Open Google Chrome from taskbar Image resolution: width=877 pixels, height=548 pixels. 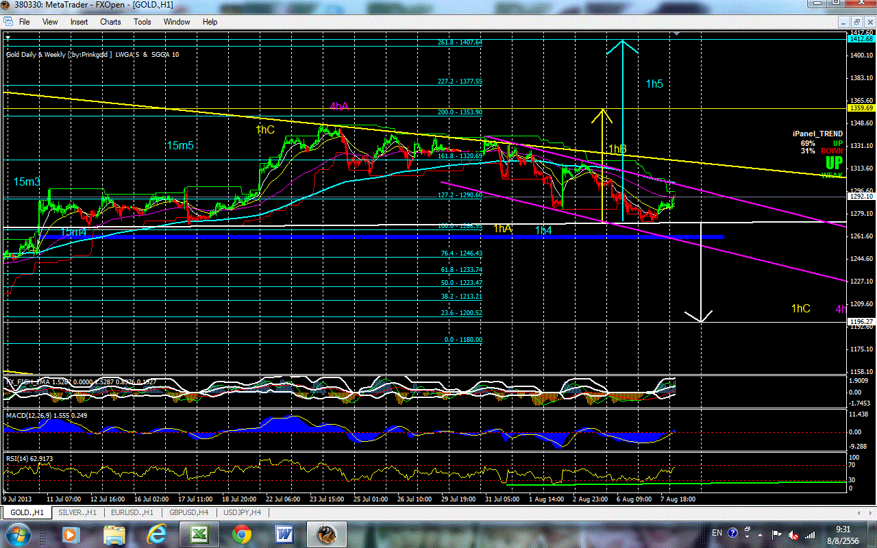pos(241,534)
